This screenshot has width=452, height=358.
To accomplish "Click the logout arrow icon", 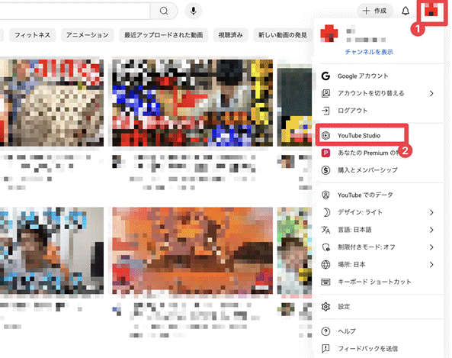I will (325, 111).
